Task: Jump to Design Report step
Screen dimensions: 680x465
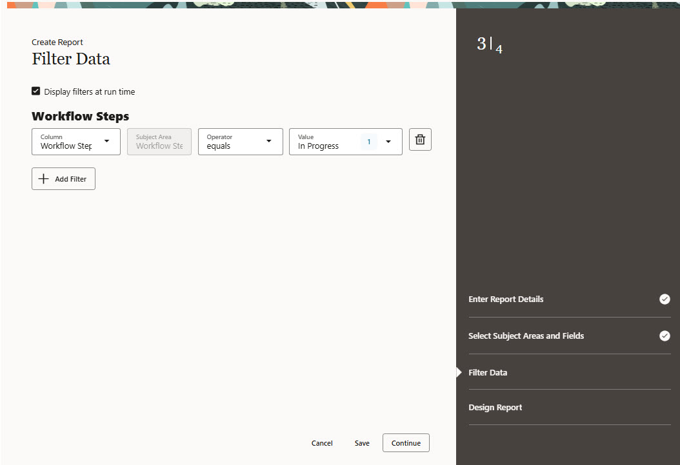Action: tap(495, 408)
